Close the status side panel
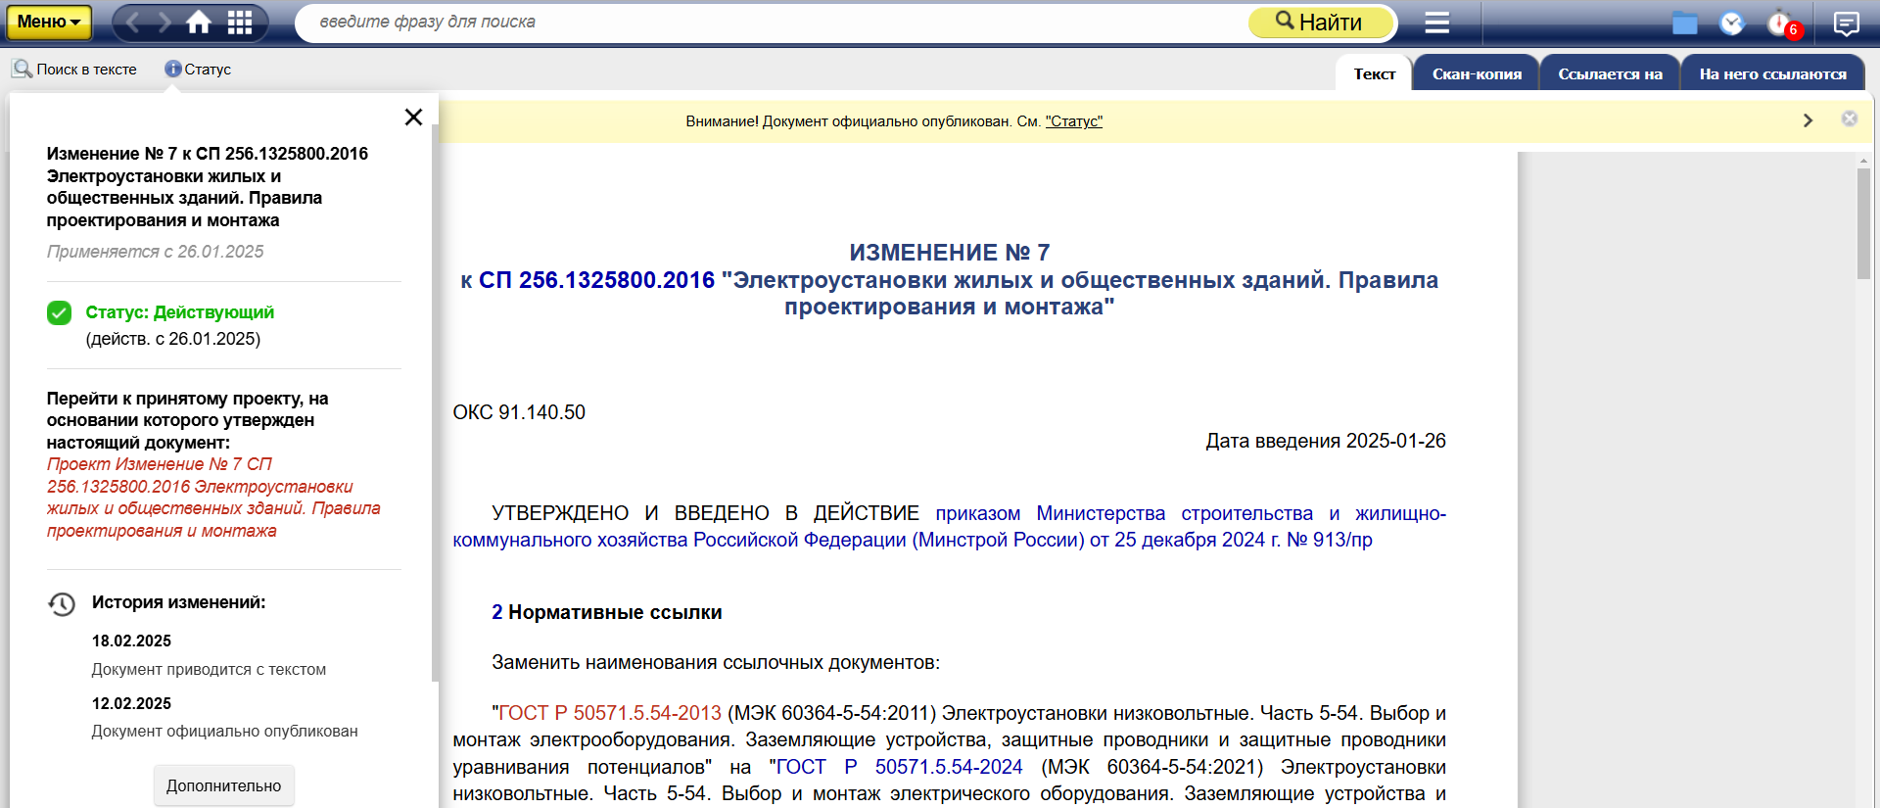This screenshot has height=808, width=1880. (413, 118)
